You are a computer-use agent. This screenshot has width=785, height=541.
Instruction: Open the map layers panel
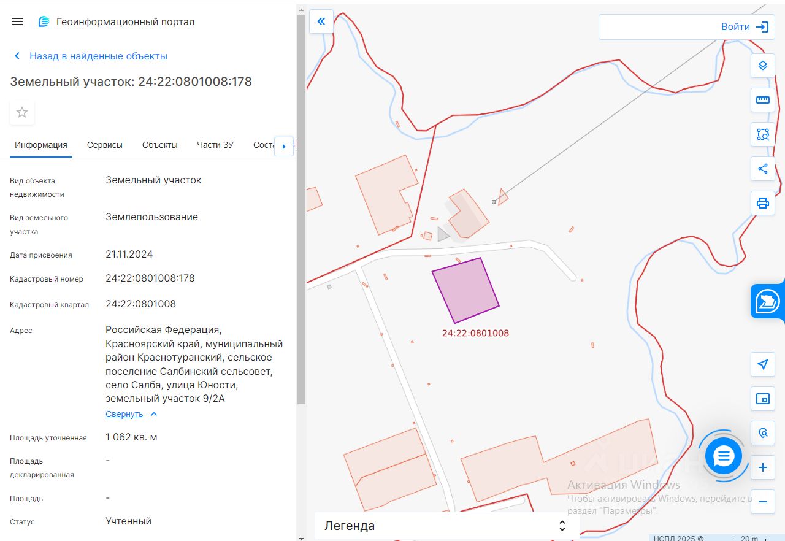point(763,65)
